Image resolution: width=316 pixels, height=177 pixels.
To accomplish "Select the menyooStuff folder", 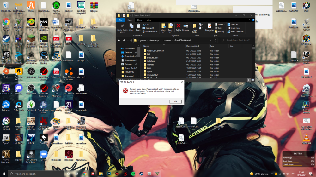I will point(153,75).
